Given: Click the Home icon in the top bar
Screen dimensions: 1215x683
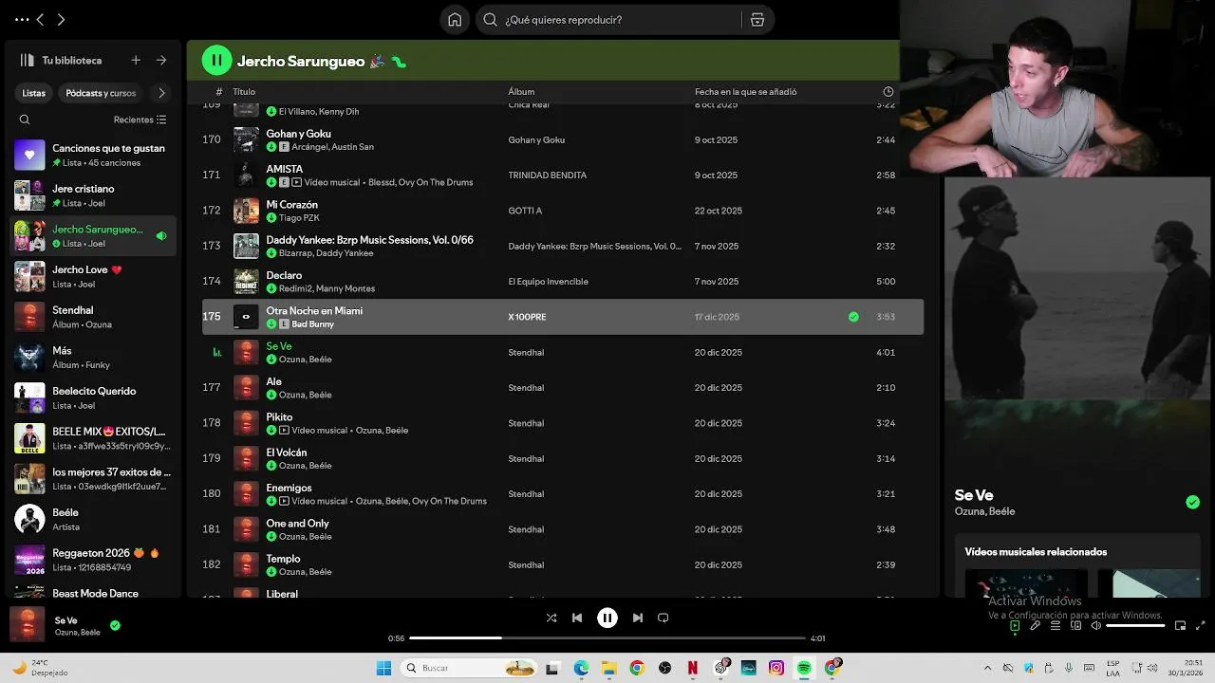Looking at the screenshot, I should click(x=455, y=20).
